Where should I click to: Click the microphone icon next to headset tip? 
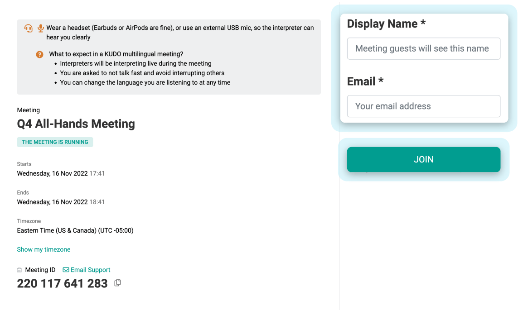pyautogui.click(x=40, y=28)
